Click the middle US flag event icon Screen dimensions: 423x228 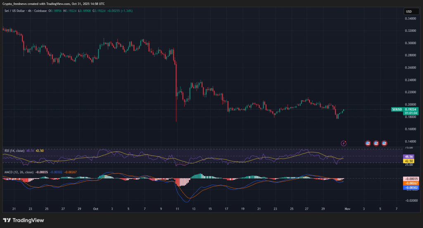click(376, 143)
